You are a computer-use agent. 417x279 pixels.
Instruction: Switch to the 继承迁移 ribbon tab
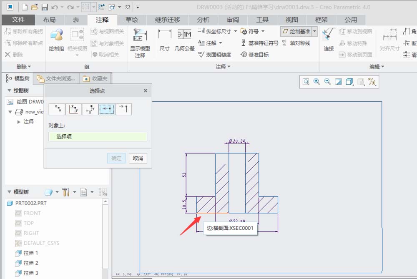click(x=167, y=20)
